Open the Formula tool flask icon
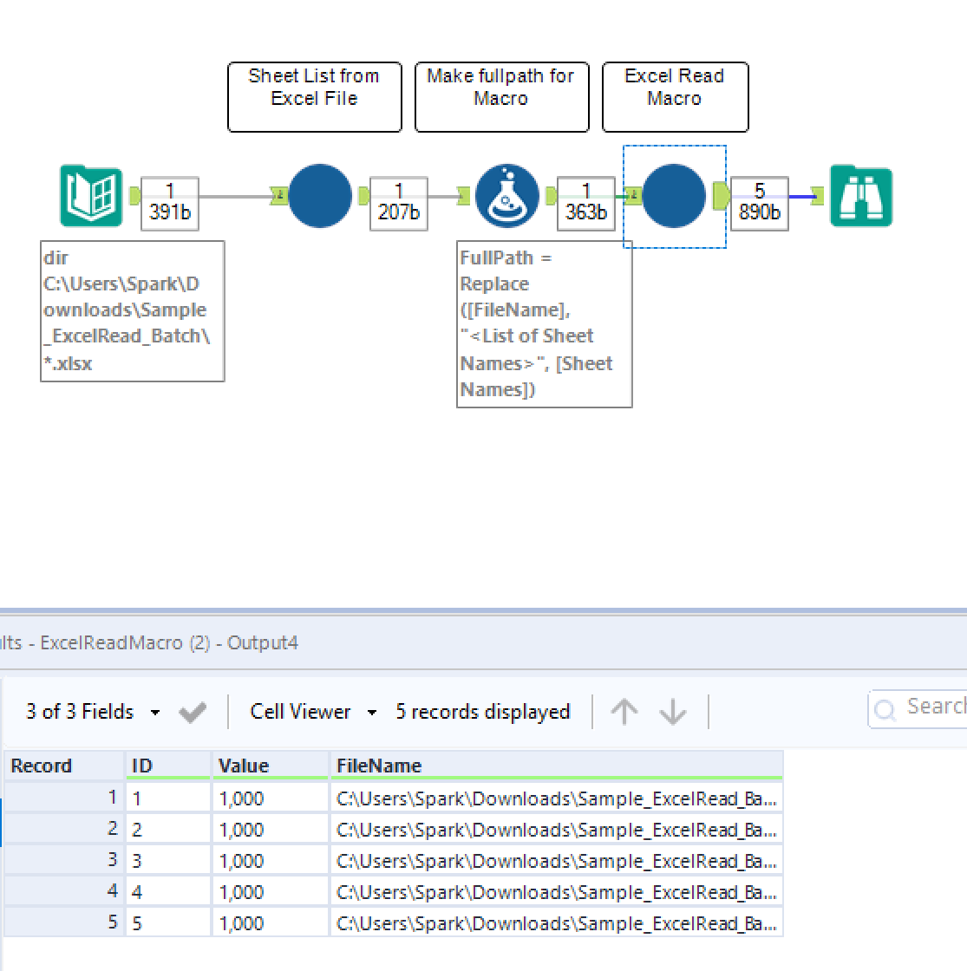 point(507,196)
